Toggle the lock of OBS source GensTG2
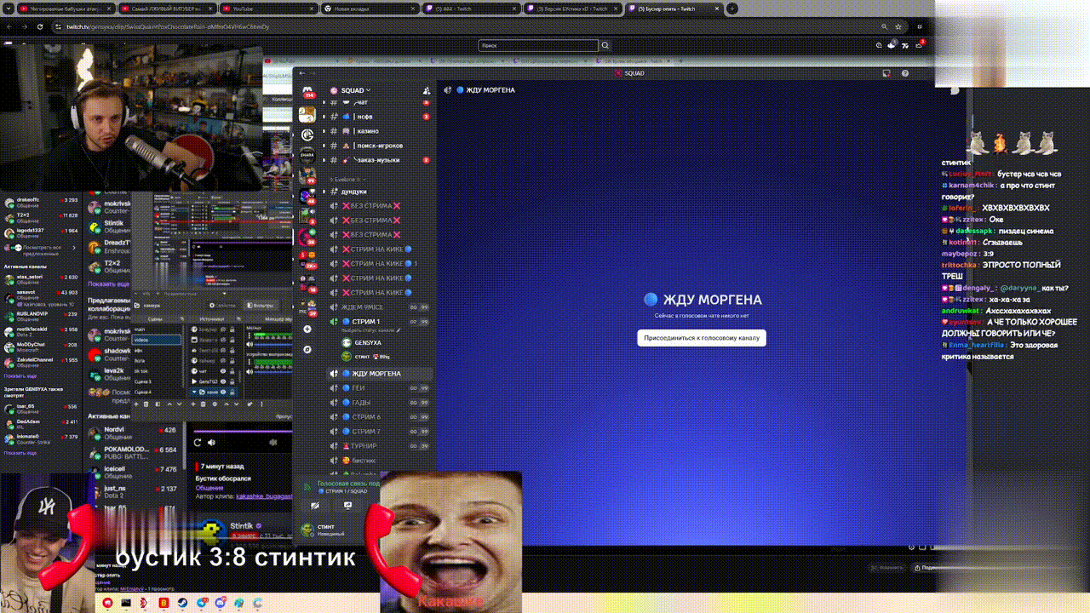 pyautogui.click(x=232, y=381)
